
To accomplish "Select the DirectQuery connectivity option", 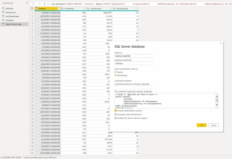I will click(116, 76).
